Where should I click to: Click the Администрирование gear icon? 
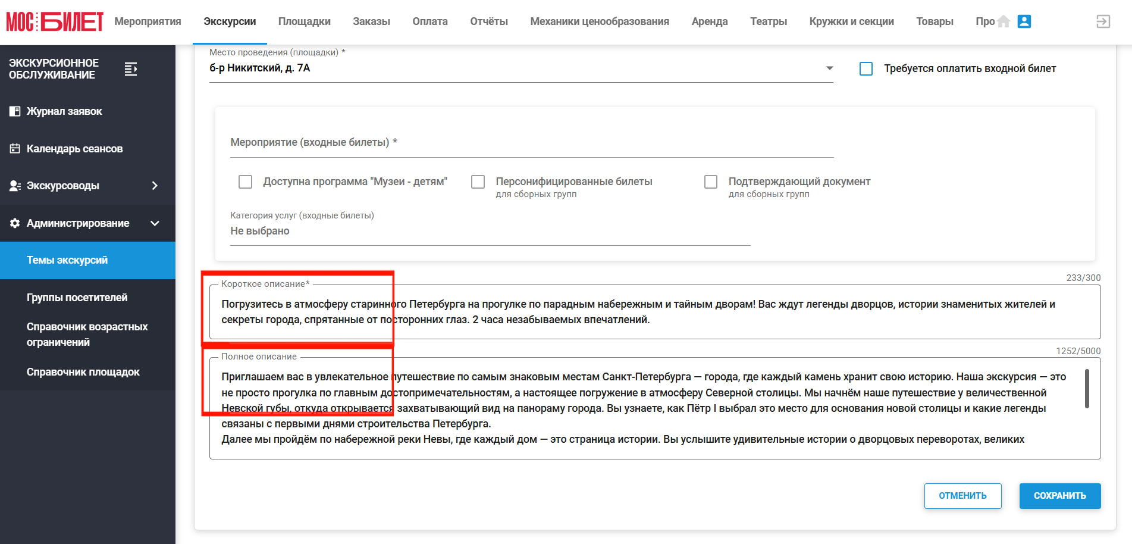pos(15,223)
